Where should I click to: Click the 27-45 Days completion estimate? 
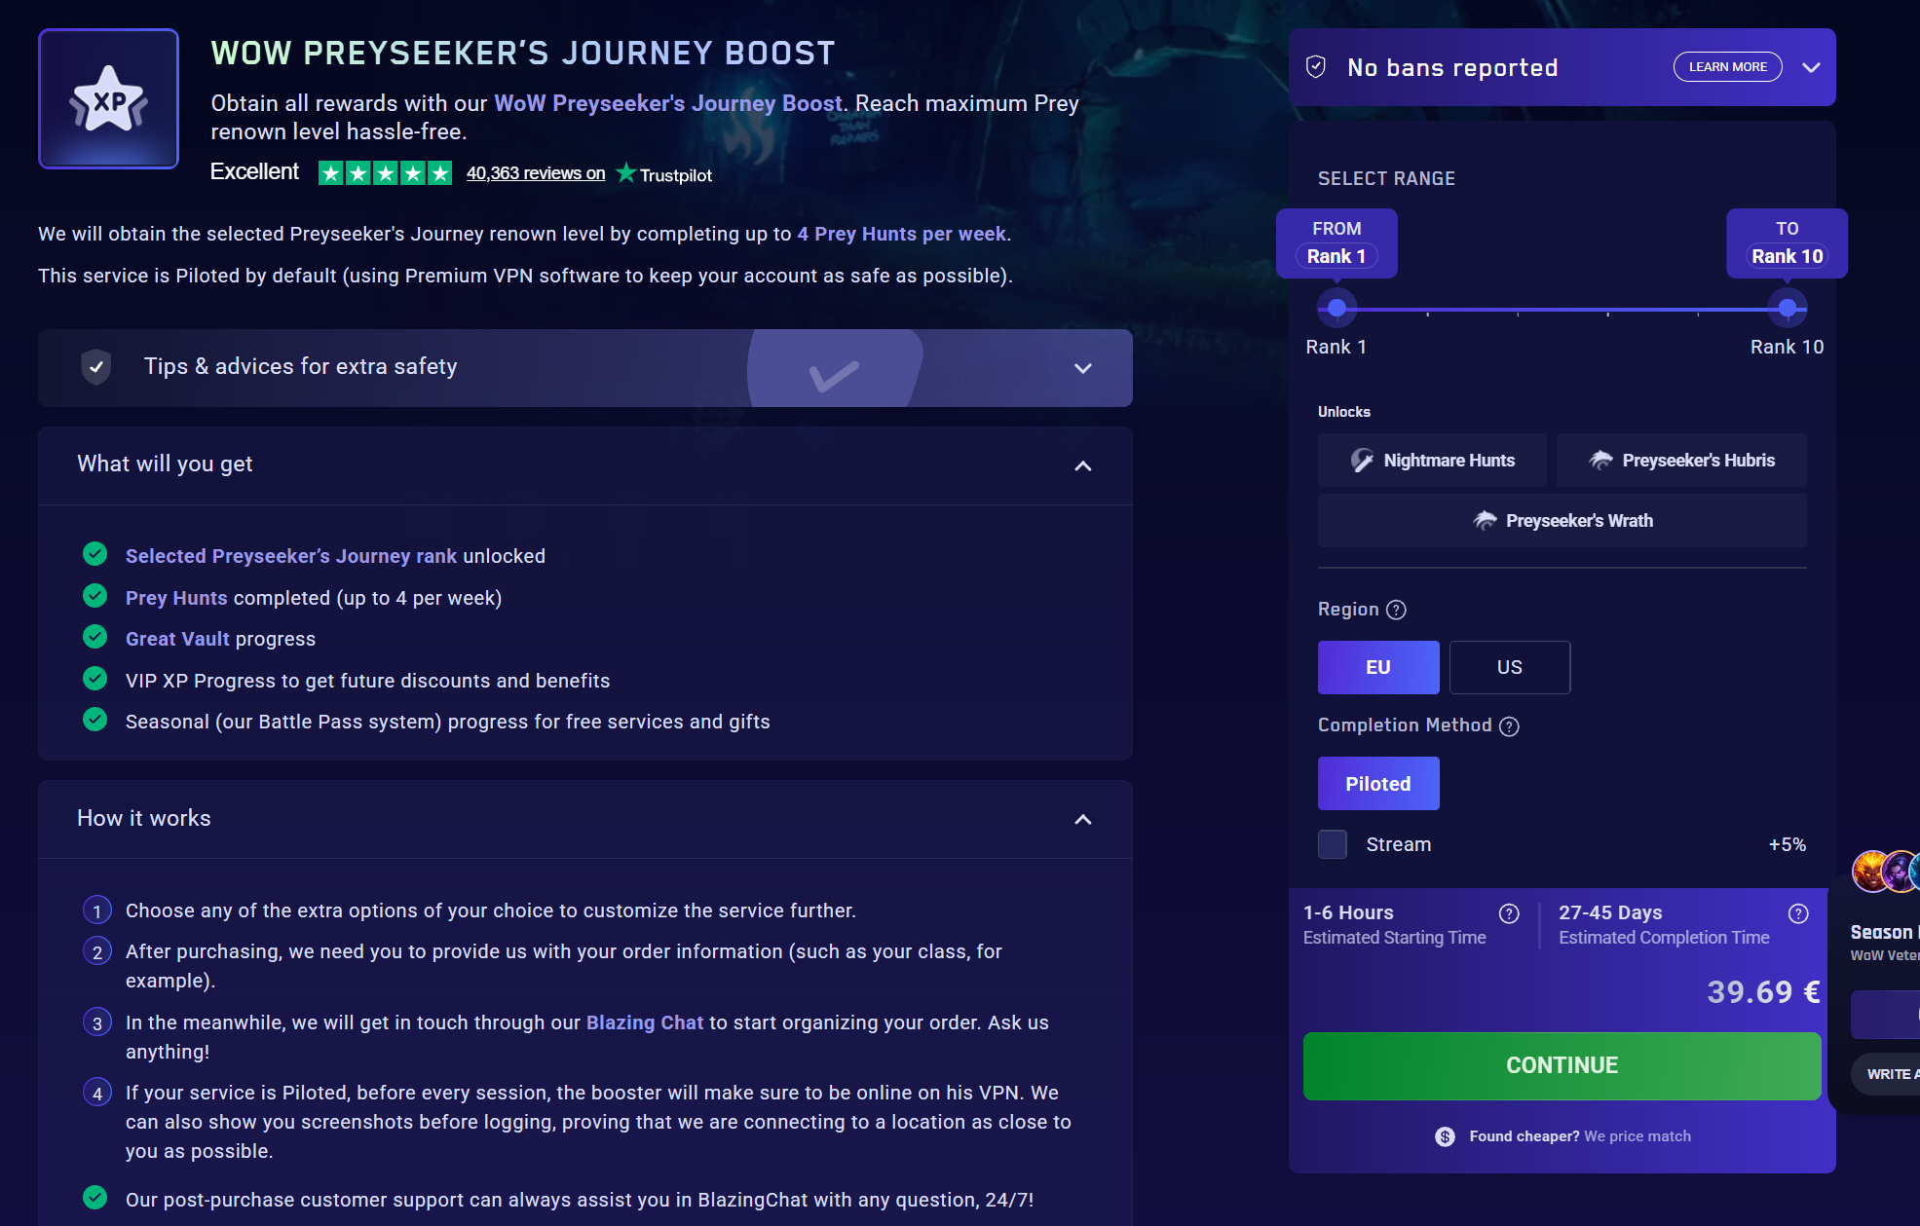(x=1610, y=912)
